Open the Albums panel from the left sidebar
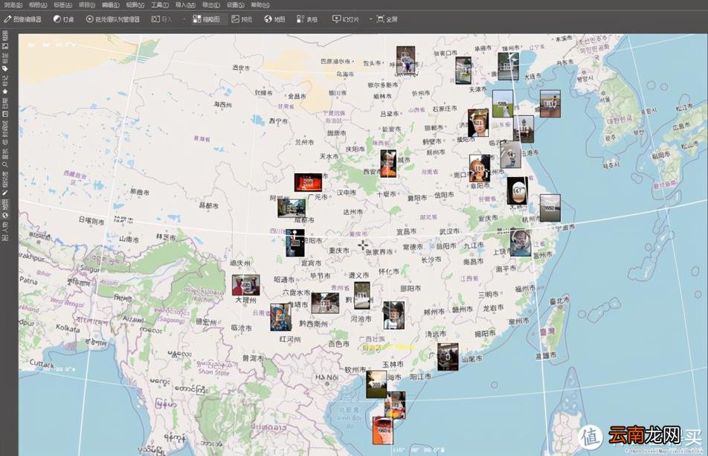Screen dimensions: 708x456 (5, 39)
